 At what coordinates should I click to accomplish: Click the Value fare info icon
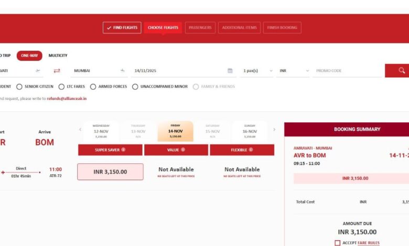182,150
